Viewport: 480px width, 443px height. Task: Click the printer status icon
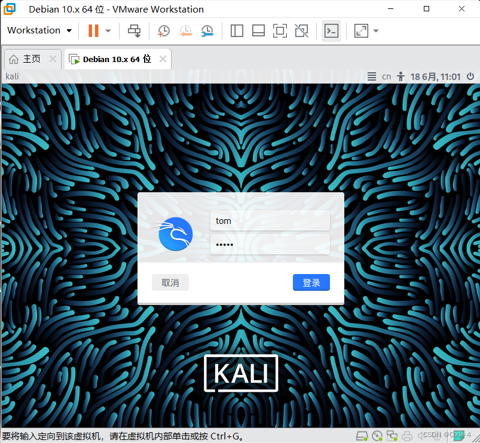(x=407, y=436)
